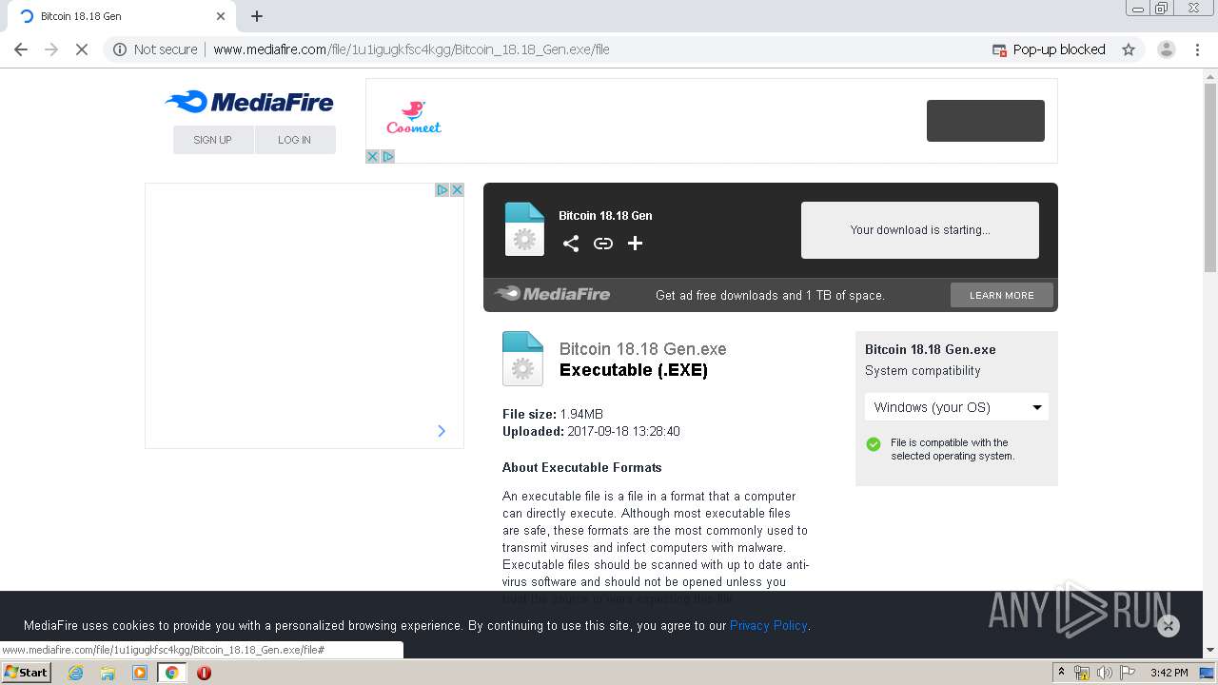Dismiss the cookie notice with X button

click(1169, 625)
